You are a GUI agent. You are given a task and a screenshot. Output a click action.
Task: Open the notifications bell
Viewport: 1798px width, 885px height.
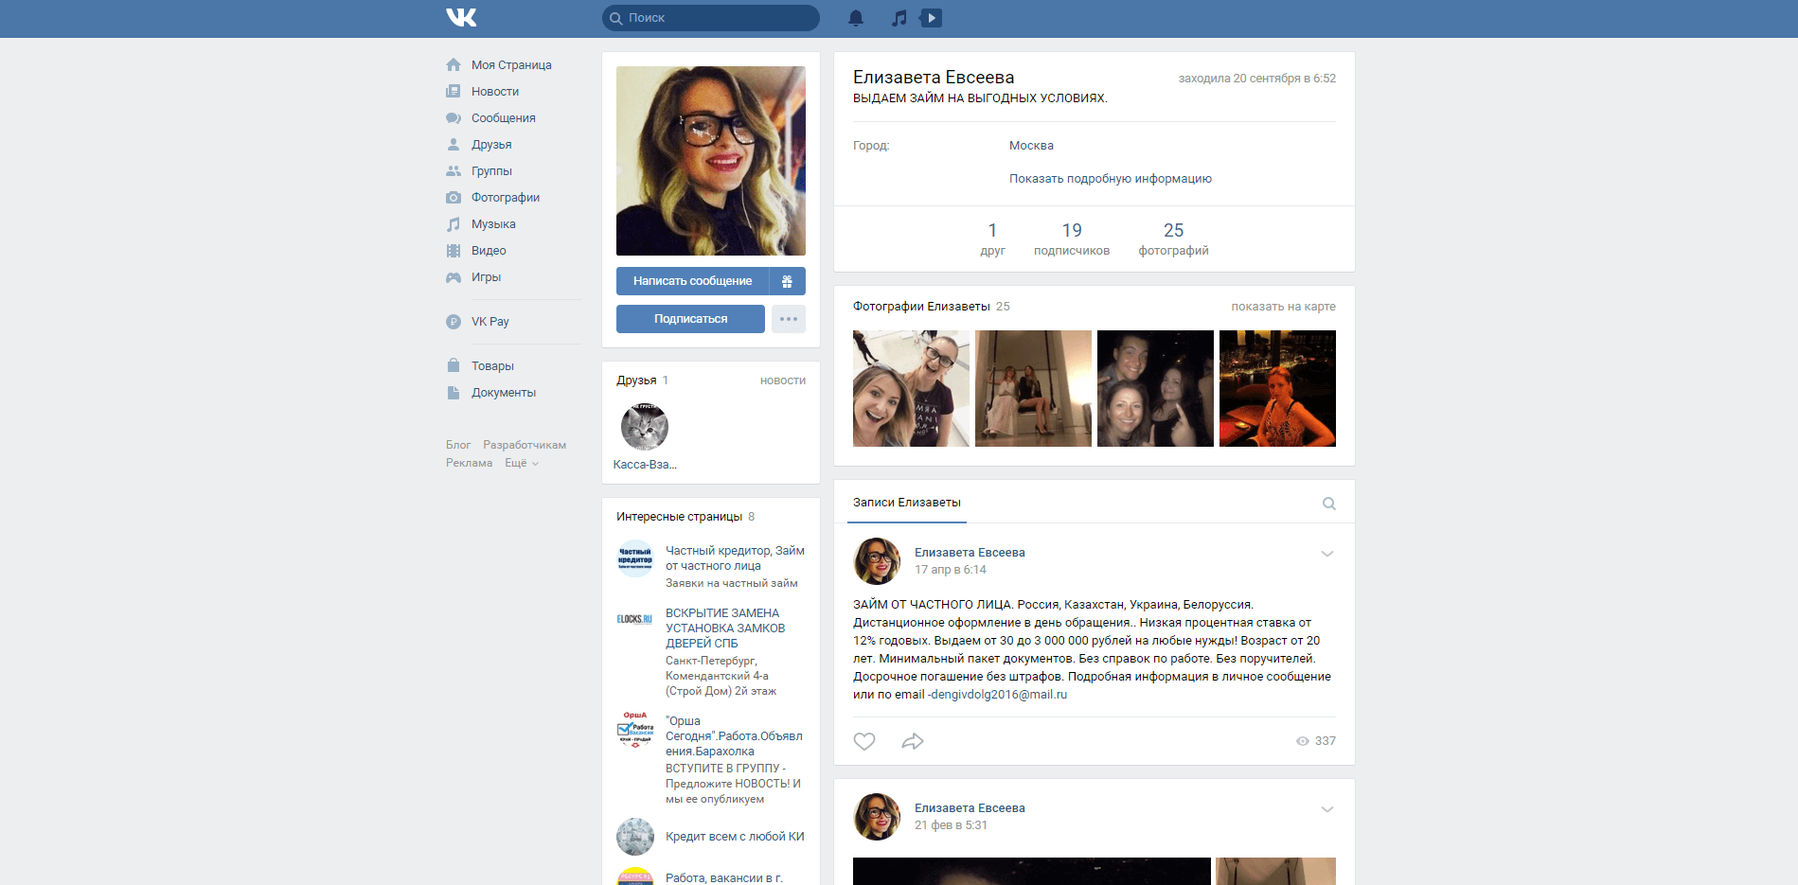[855, 18]
